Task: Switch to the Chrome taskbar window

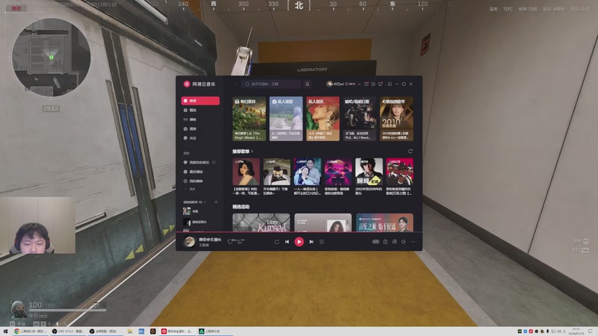Action: point(31,332)
